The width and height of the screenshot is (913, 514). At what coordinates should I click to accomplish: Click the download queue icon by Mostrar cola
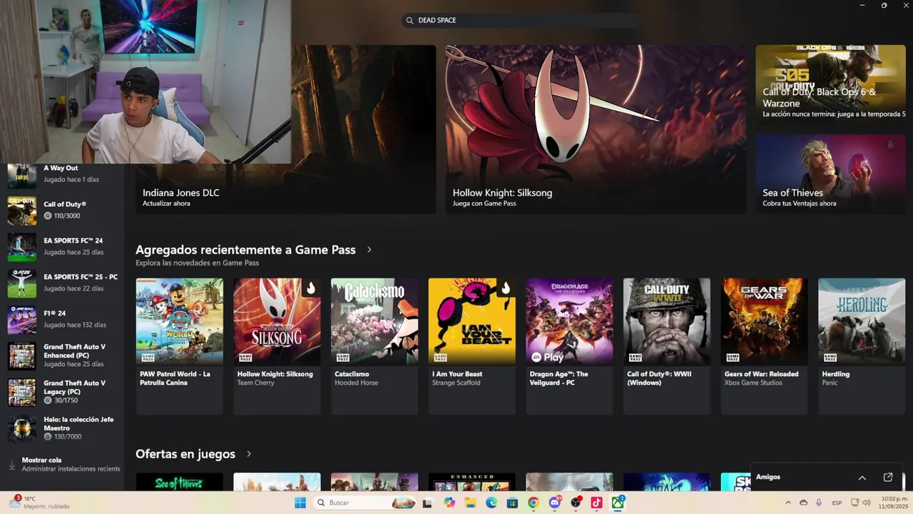coord(11,465)
